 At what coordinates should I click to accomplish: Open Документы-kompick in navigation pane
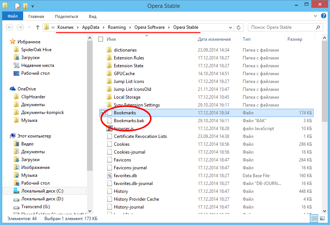(43, 112)
